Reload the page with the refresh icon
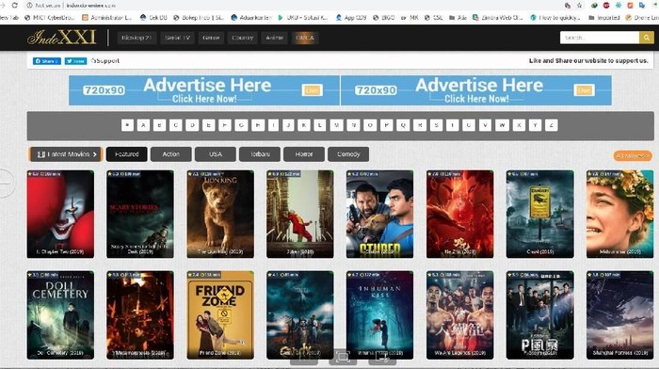This screenshot has width=659, height=369. pyautogui.click(x=15, y=6)
